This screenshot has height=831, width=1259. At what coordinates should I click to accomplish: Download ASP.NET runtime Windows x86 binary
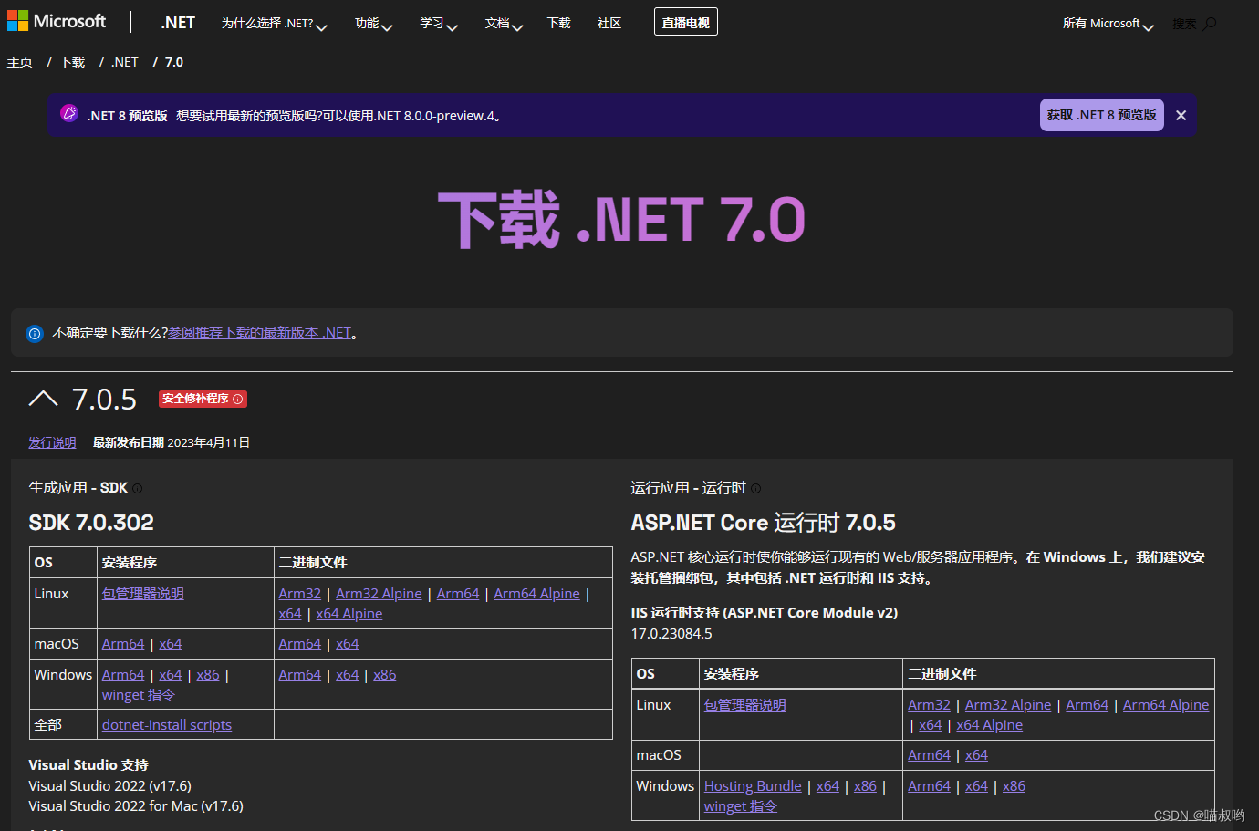(x=1014, y=785)
